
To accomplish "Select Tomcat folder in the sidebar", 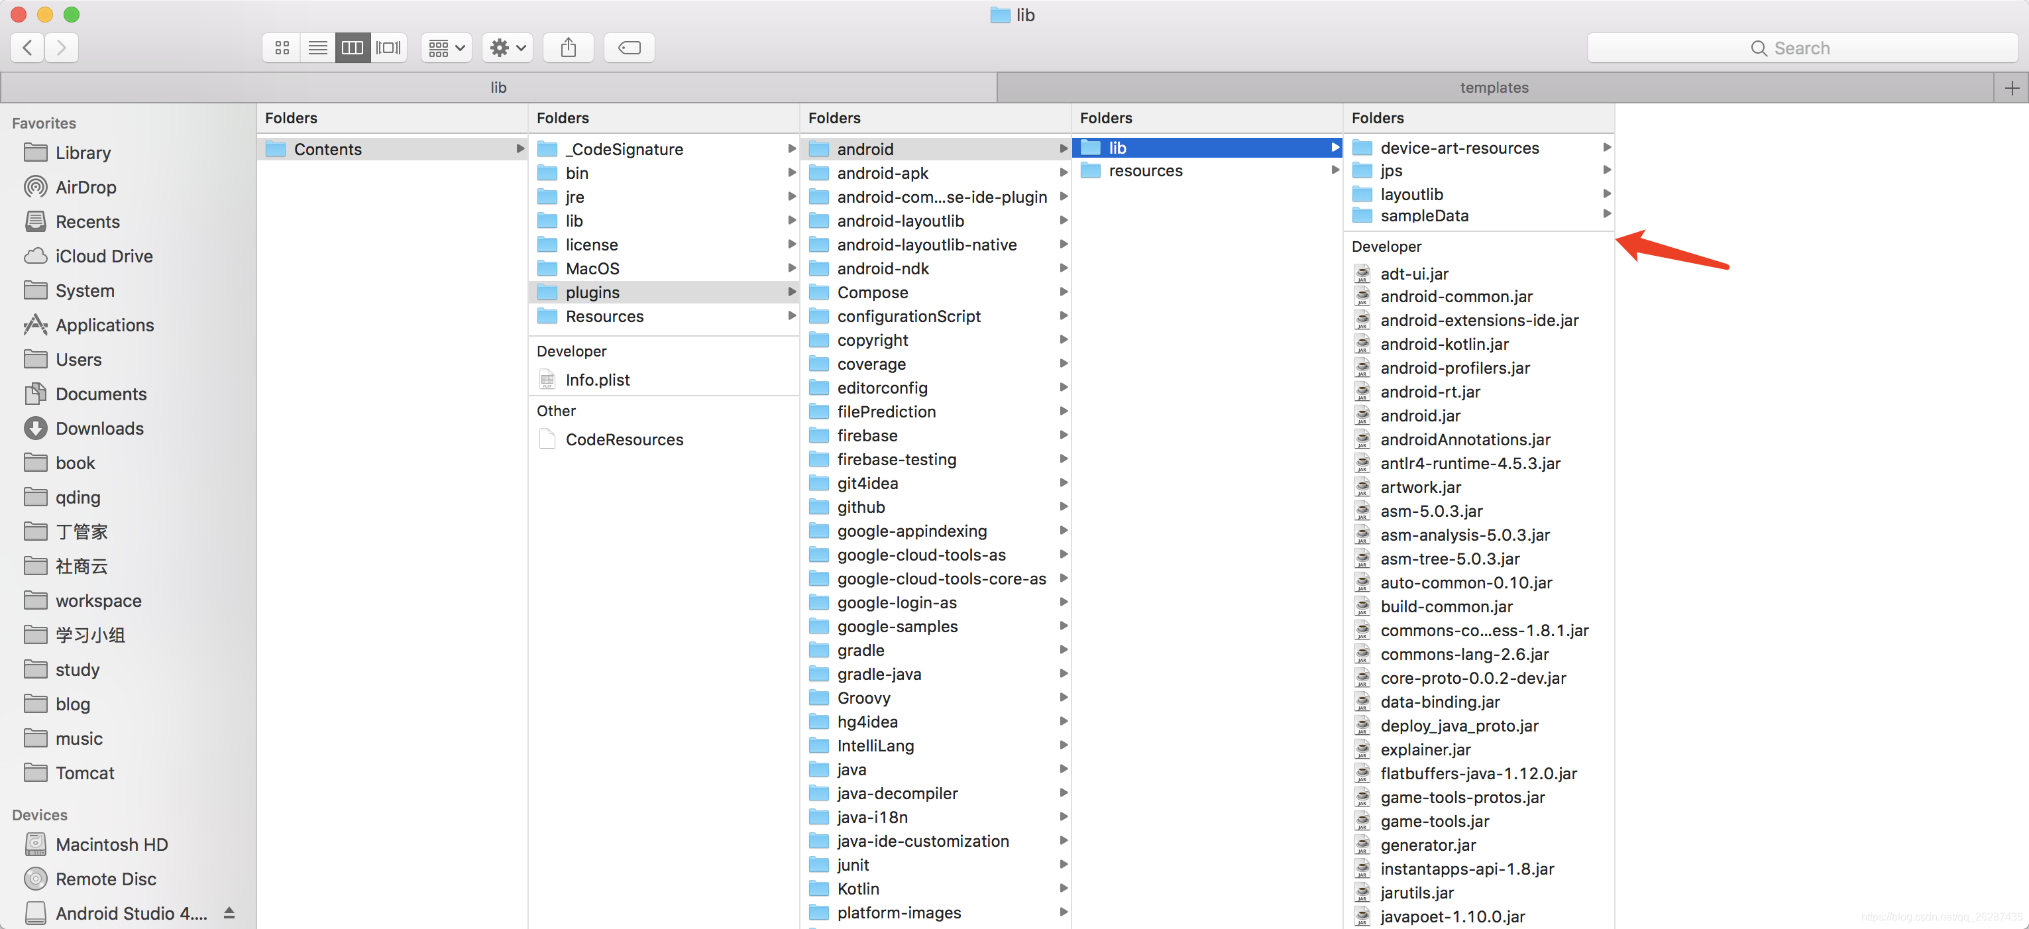I will click(x=84, y=773).
